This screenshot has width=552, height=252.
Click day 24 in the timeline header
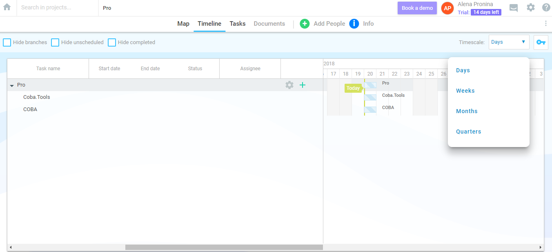point(419,74)
